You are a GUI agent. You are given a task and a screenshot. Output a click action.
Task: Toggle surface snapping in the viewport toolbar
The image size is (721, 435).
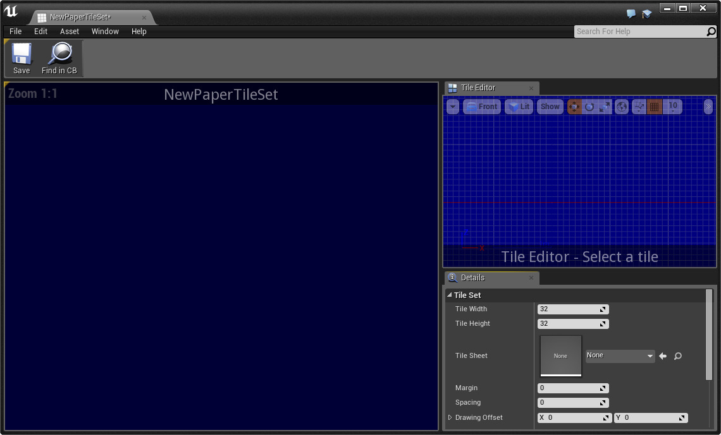[639, 107]
